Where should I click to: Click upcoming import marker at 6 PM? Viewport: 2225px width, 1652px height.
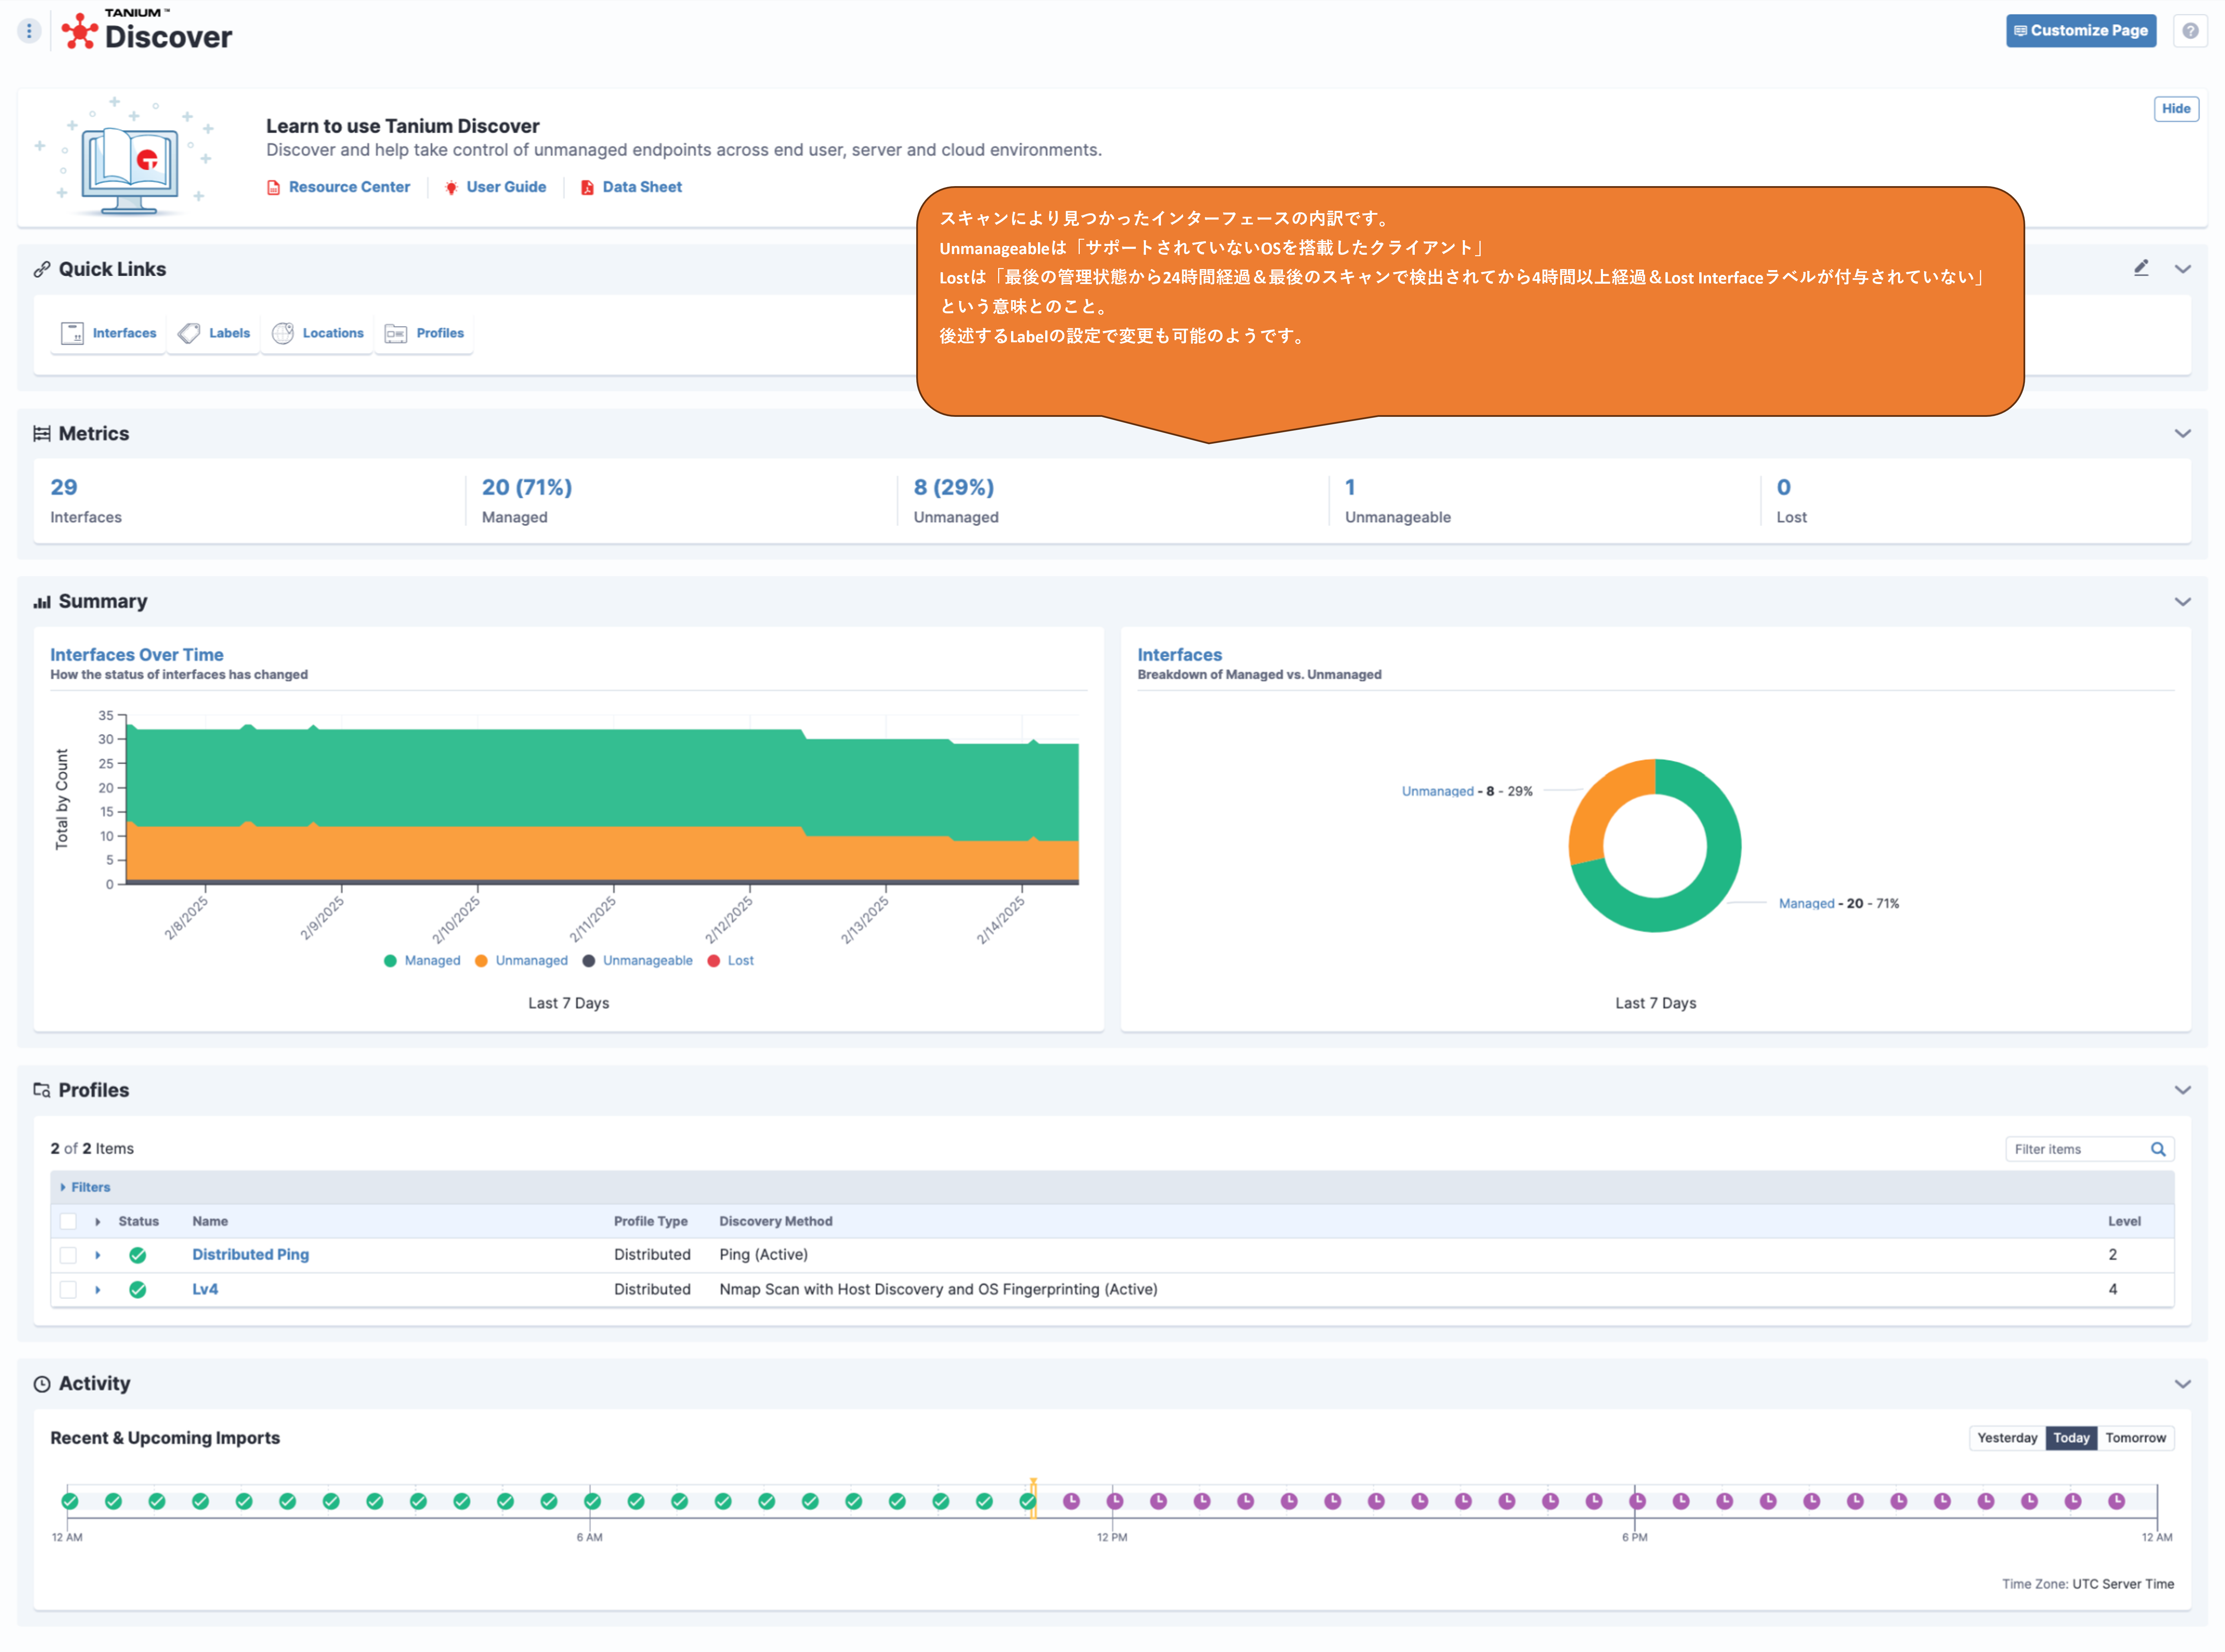(1638, 1501)
